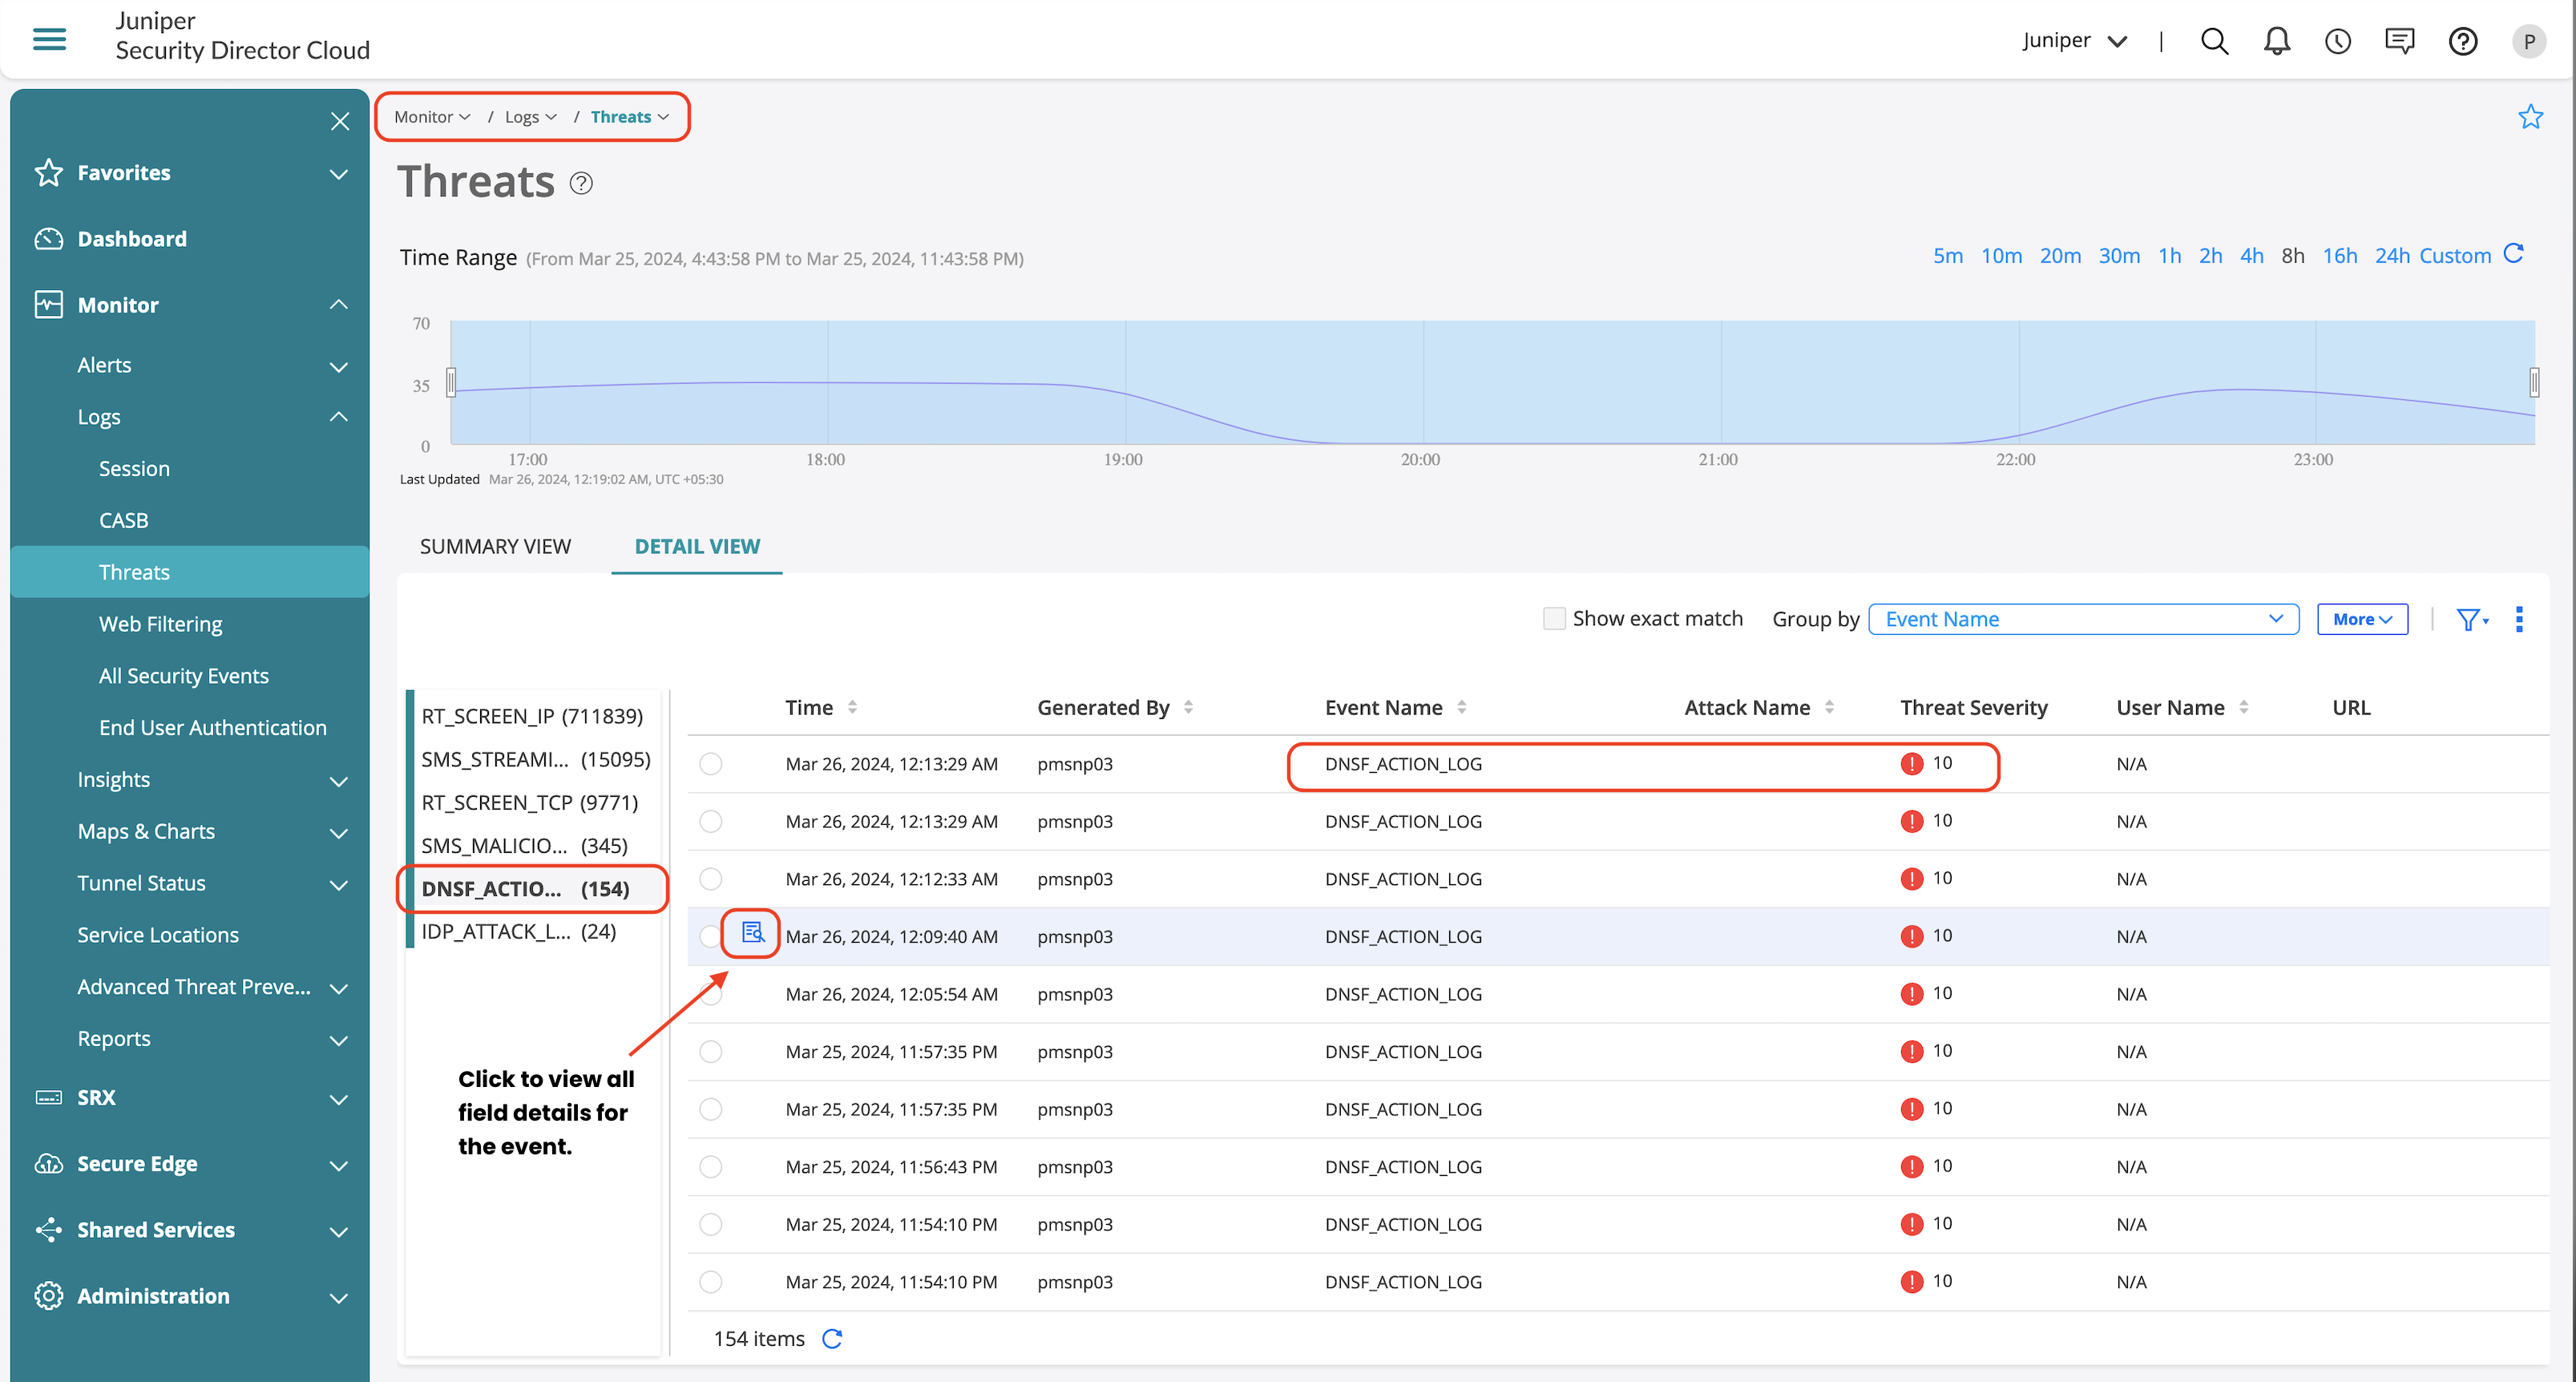2576x1382 pixels.
Task: Add page to favorites with star icon
Action: [2530, 117]
